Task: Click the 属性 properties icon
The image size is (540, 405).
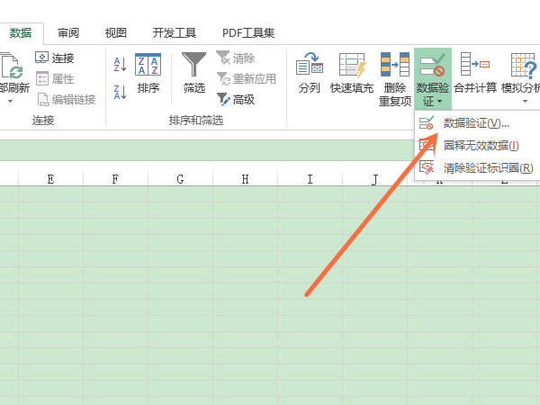Action: coord(42,78)
